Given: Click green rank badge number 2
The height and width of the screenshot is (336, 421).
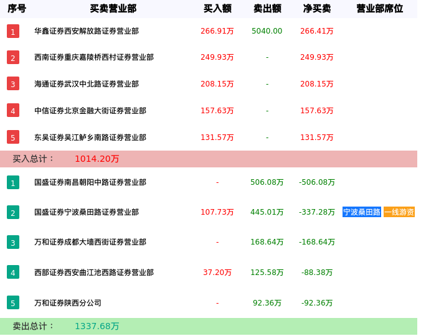Looking at the screenshot, I should (x=13, y=212).
